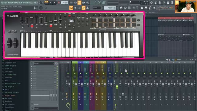This screenshot has height=111, width=197.
Task: Click the stop button in transport
Action: click(x=54, y=3)
